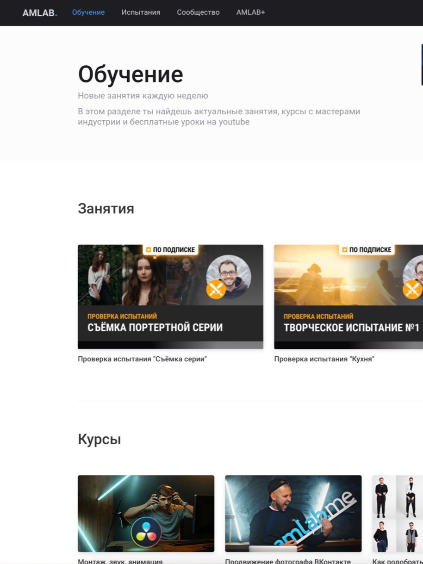
Task: Open the Творческое испытание №1 lesson banner
Action: (348, 297)
